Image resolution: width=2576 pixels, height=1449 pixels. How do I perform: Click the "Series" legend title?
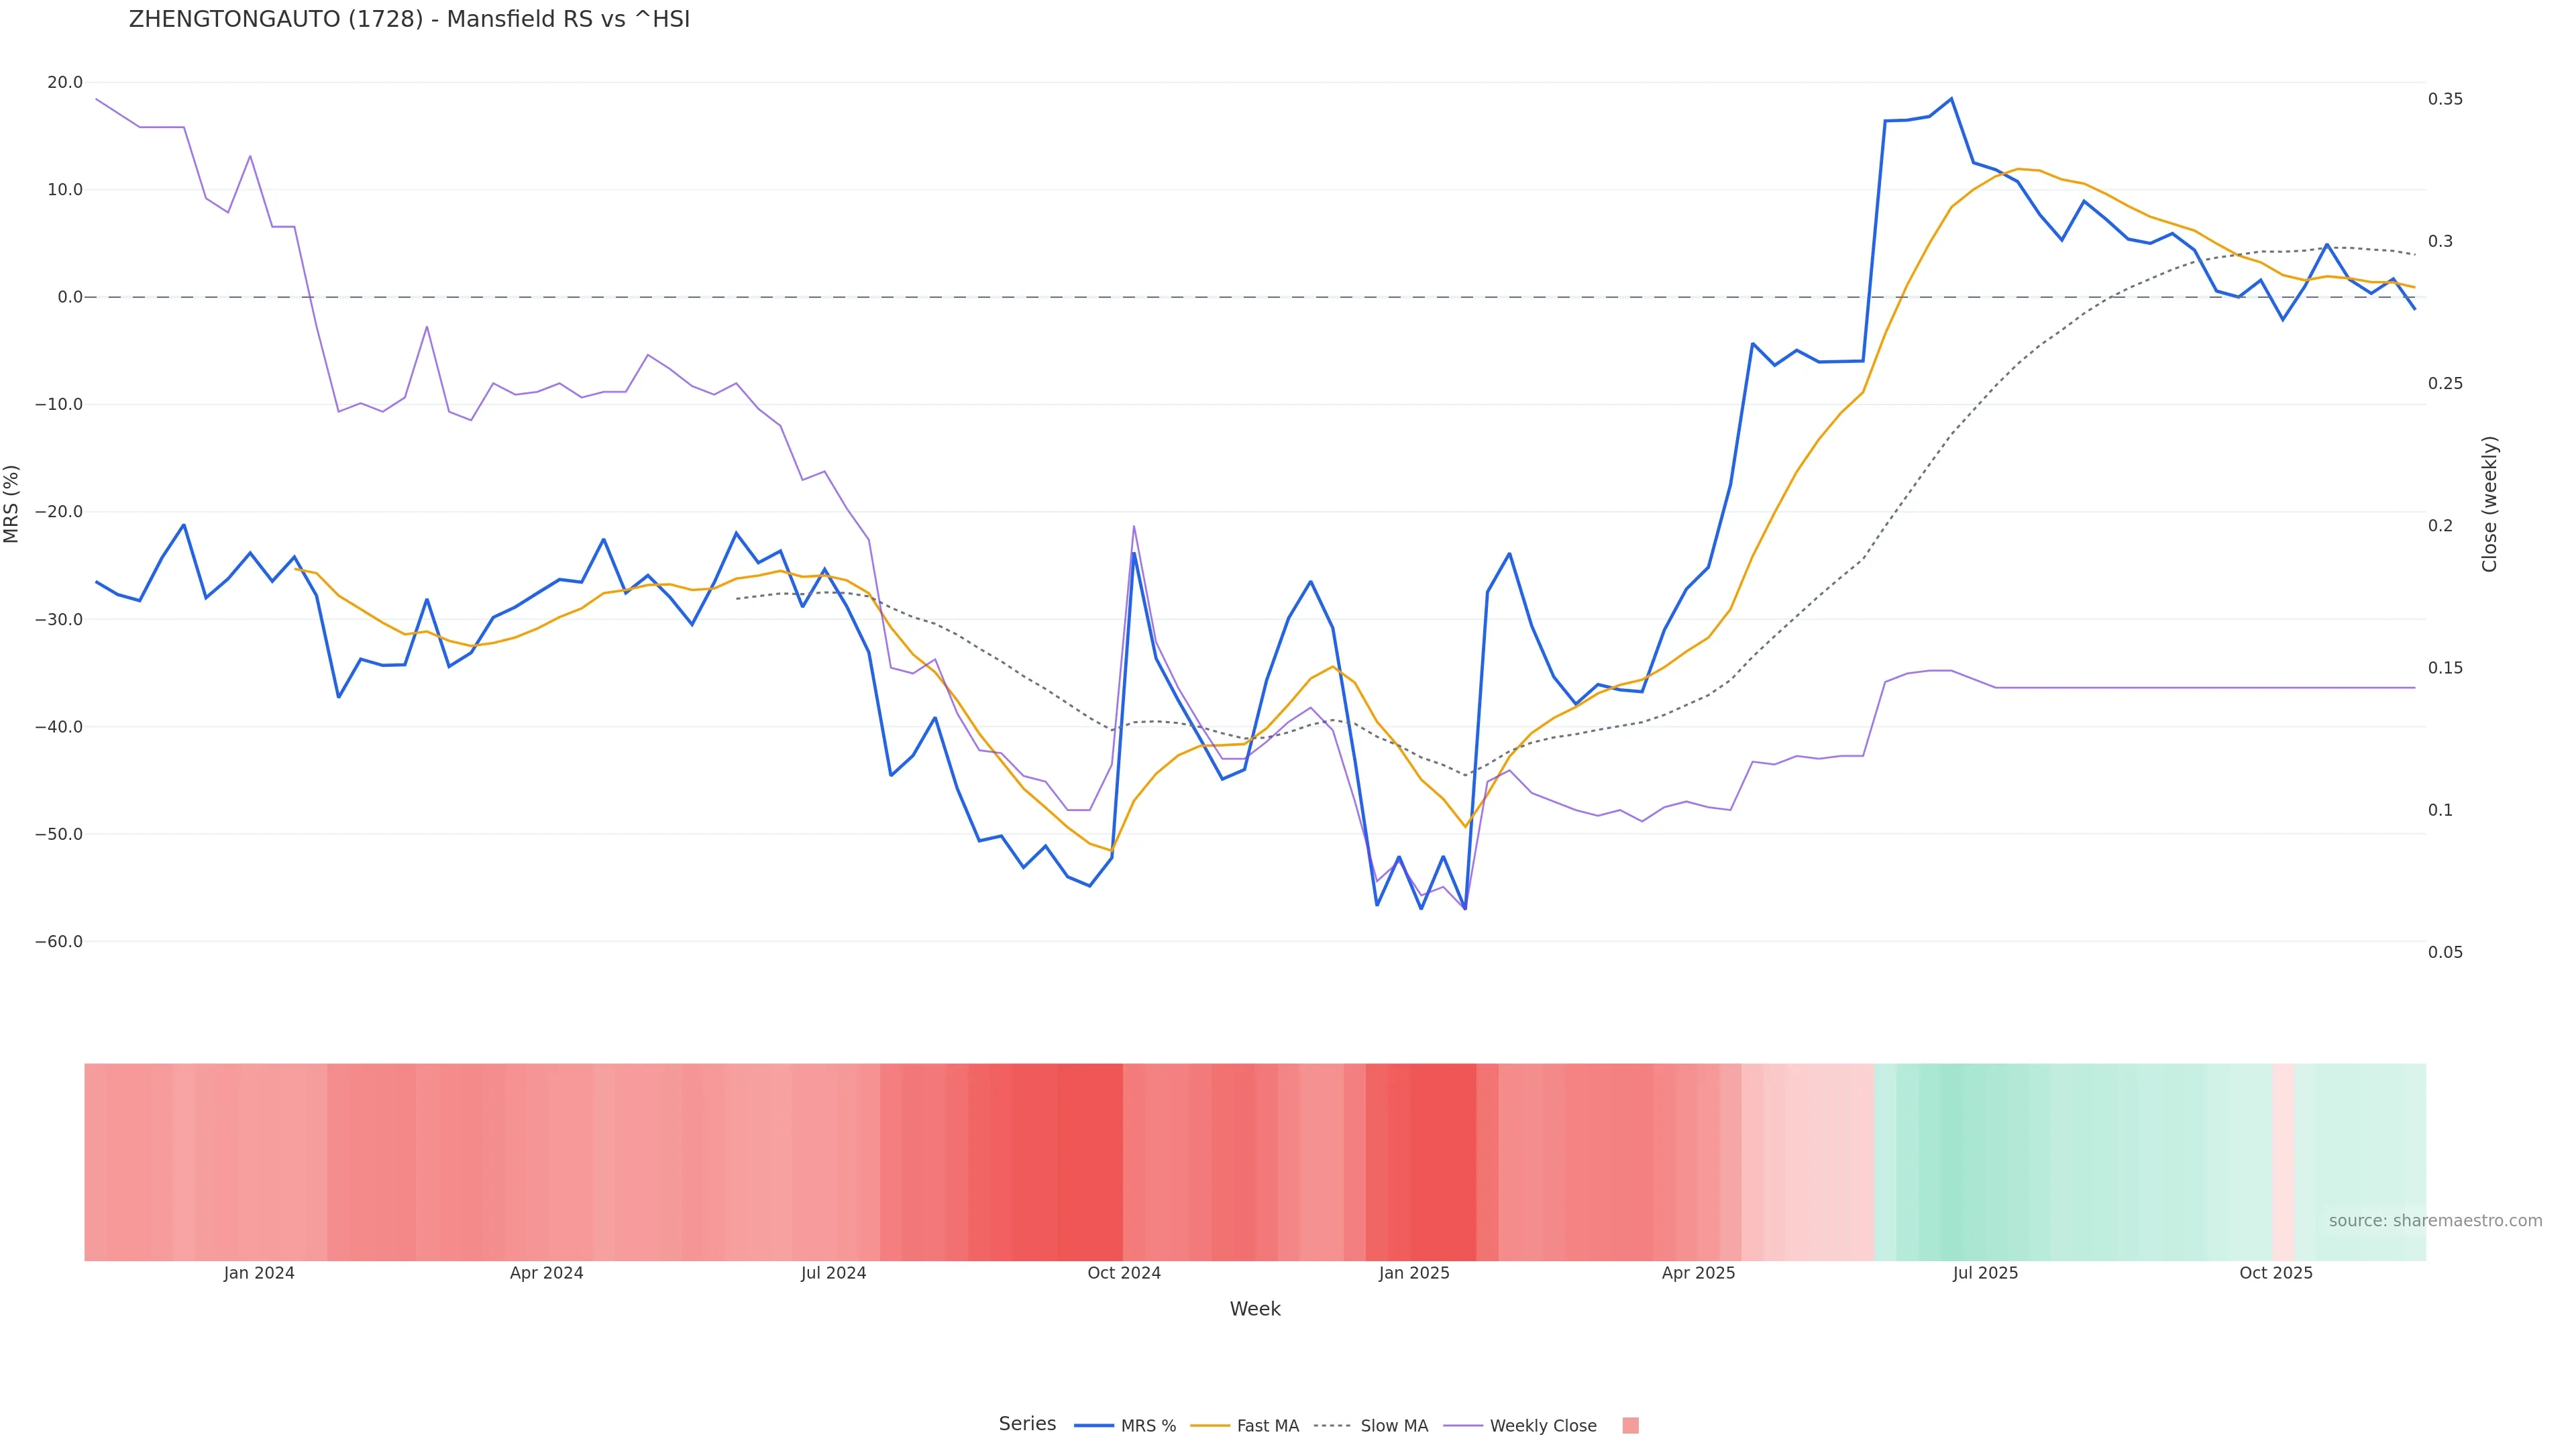pyautogui.click(x=1027, y=1424)
